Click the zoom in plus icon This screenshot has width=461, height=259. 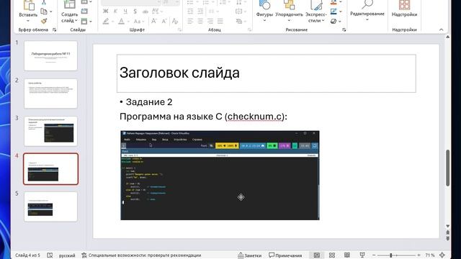click(x=419, y=255)
